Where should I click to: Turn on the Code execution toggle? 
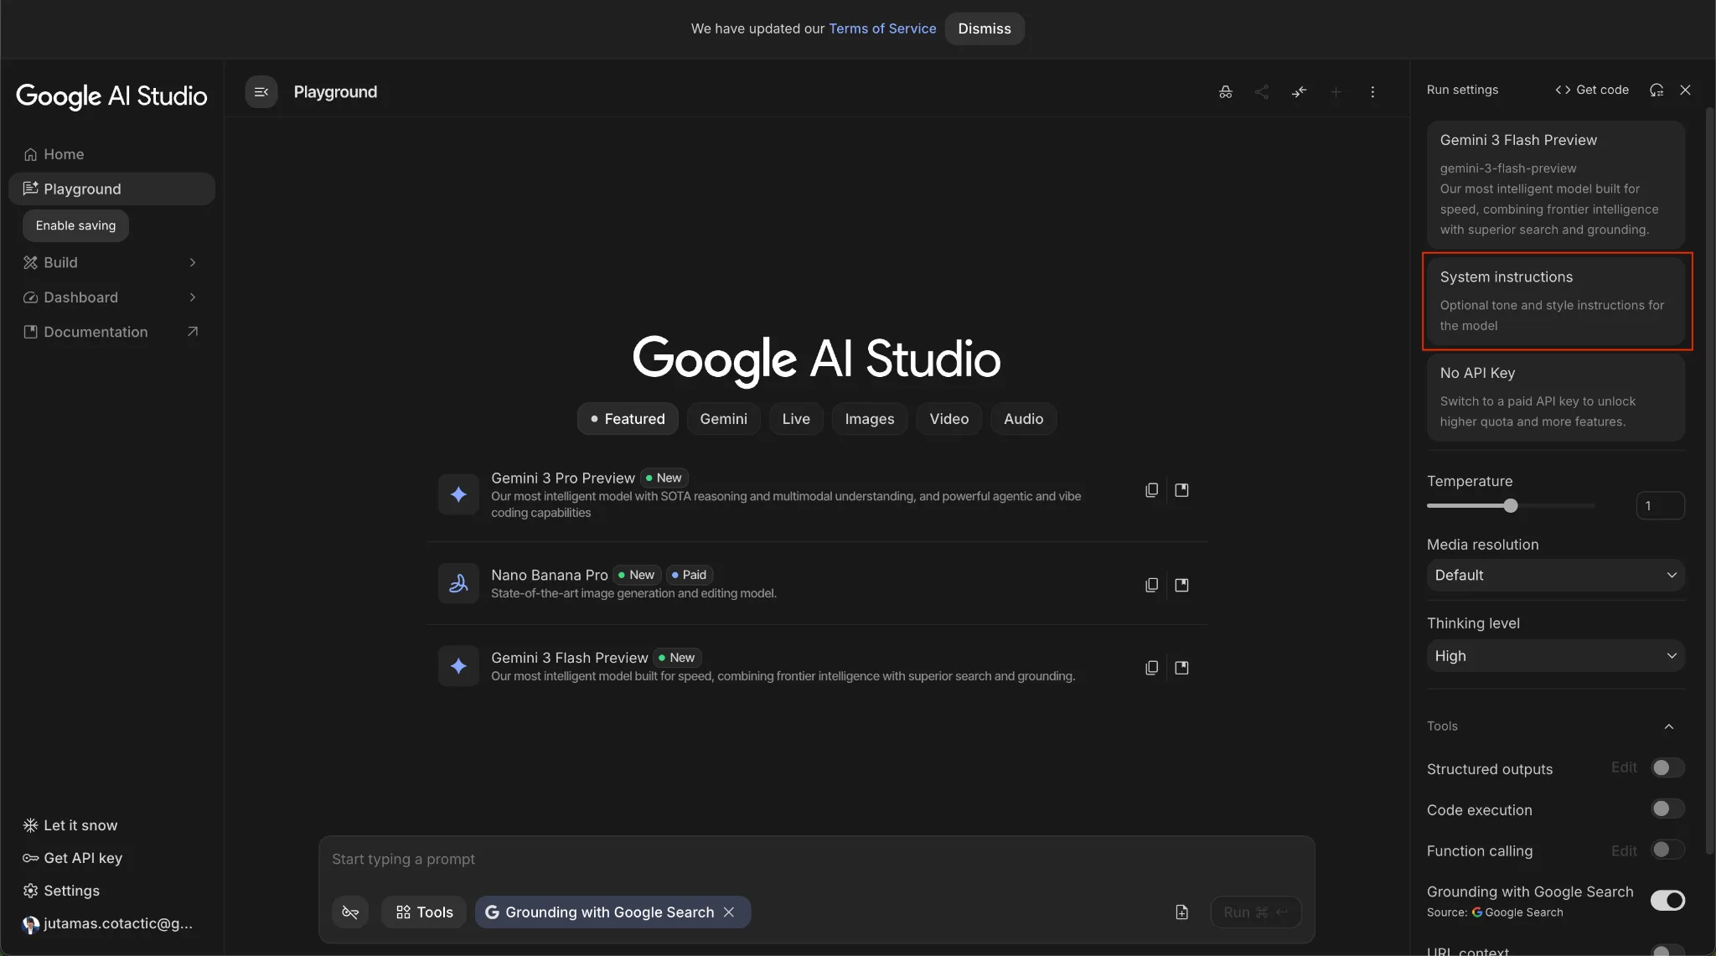tap(1667, 809)
